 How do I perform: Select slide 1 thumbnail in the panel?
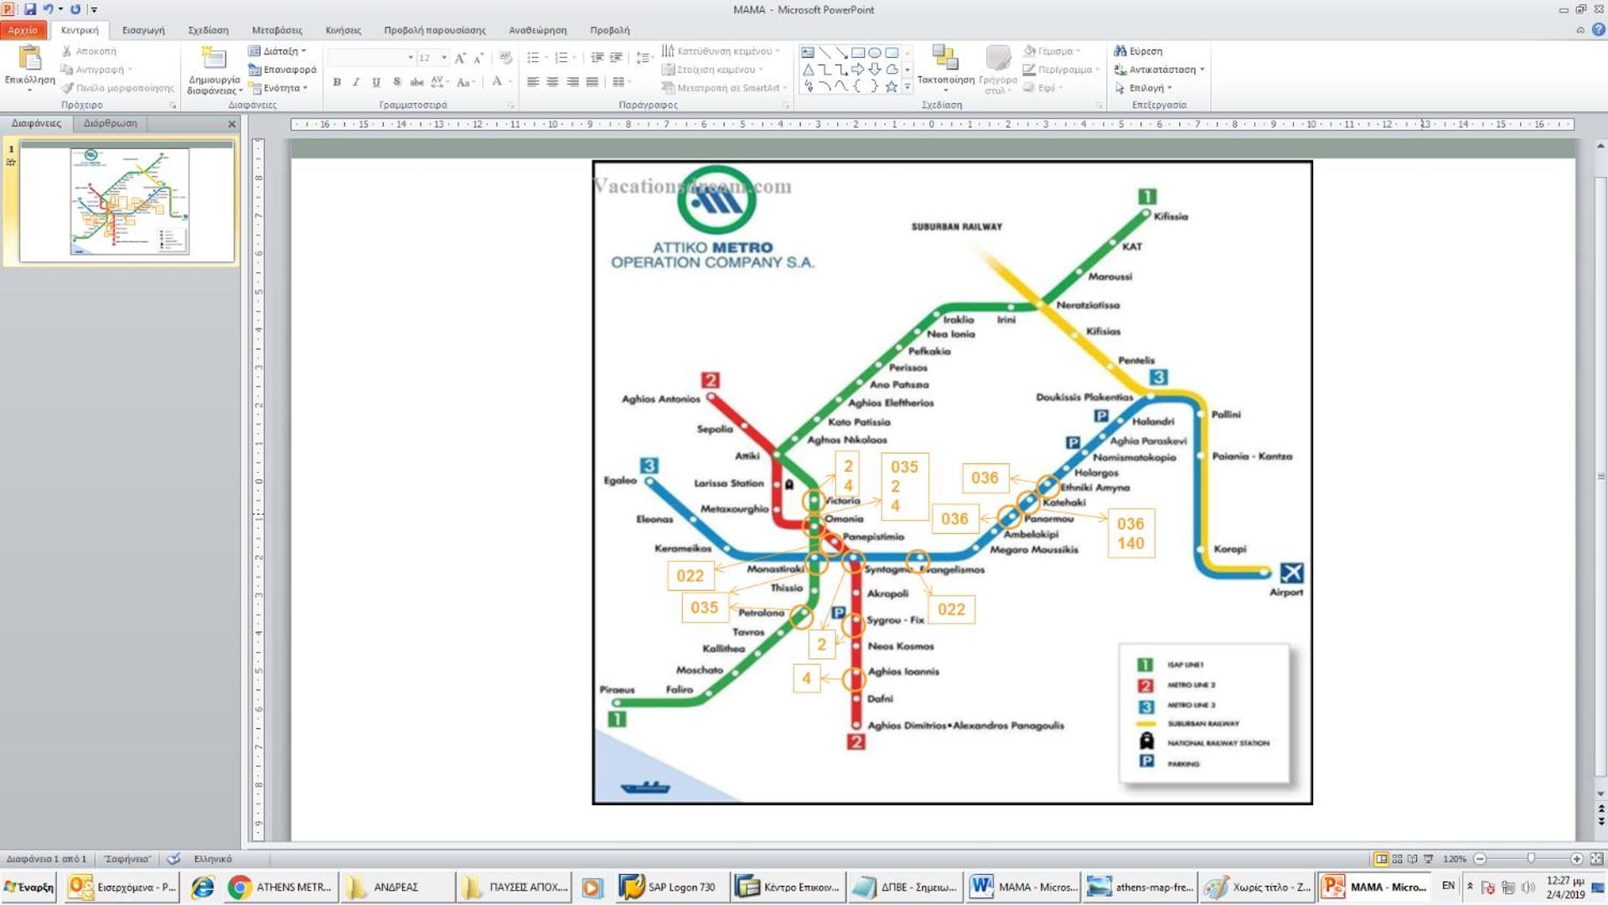click(127, 202)
